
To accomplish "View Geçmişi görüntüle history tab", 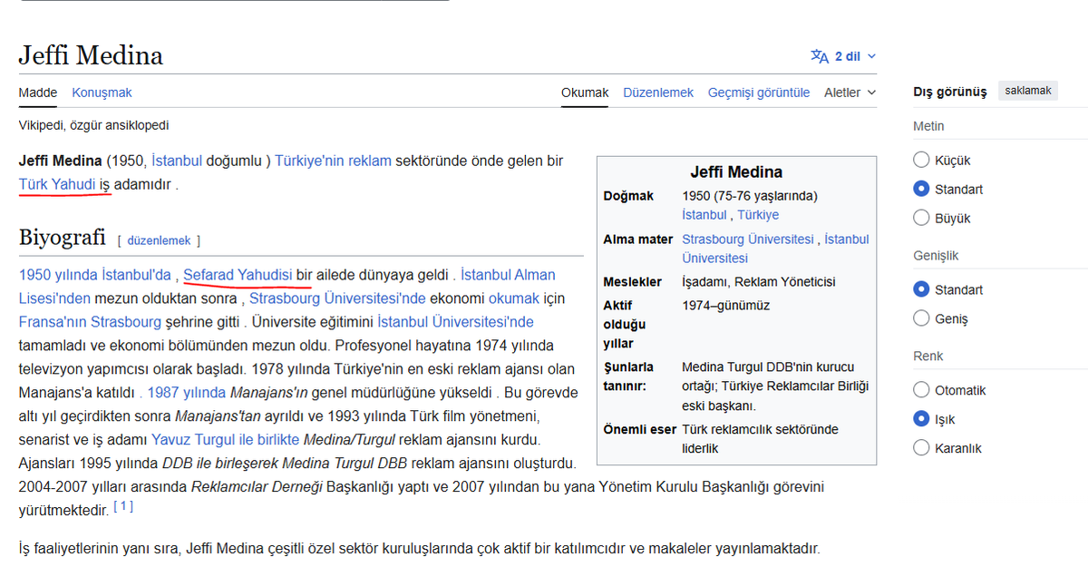I will 759,93.
